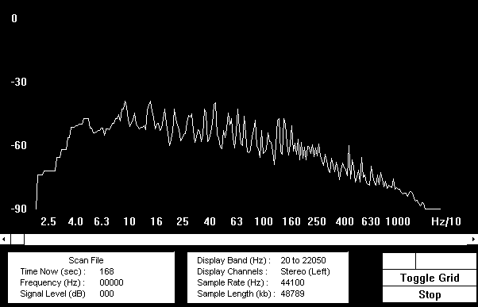Click the 1000 frequency axis label
The height and width of the screenshot is (307, 478).
398,221
